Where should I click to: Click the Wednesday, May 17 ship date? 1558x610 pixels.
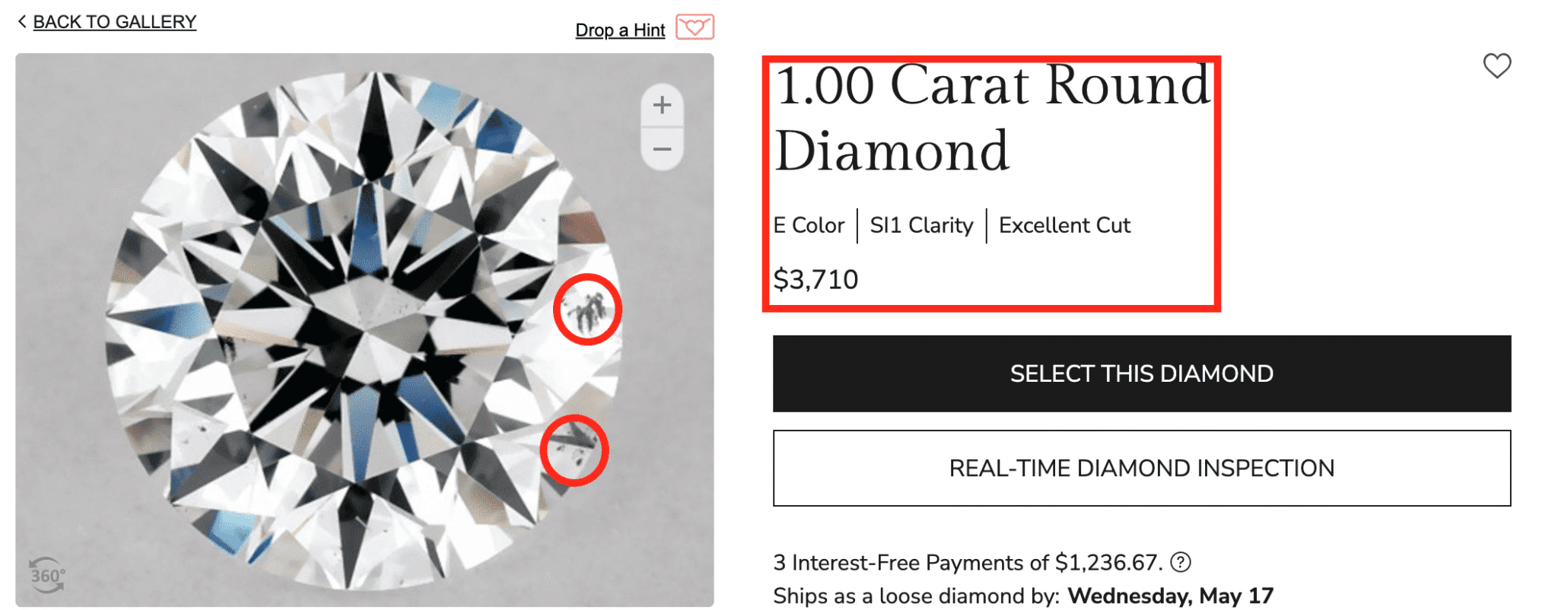1170,596
